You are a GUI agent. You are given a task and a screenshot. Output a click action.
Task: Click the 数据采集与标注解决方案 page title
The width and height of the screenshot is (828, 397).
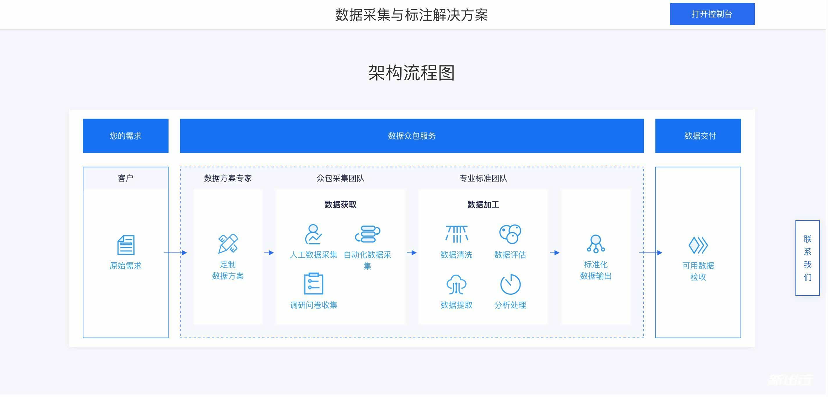click(x=411, y=15)
